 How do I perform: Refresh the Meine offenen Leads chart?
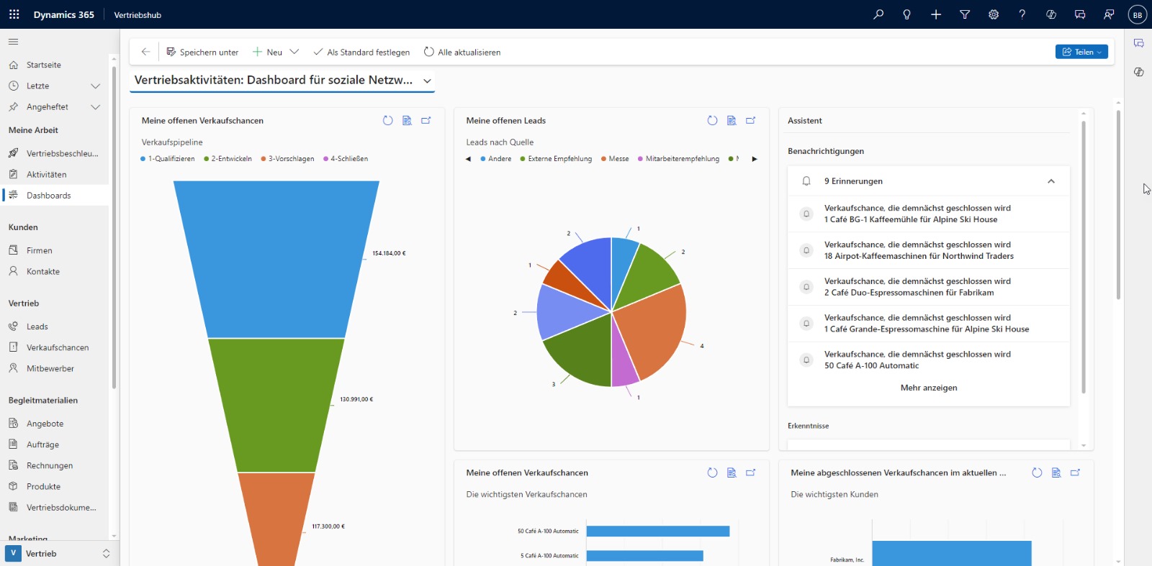(x=712, y=121)
